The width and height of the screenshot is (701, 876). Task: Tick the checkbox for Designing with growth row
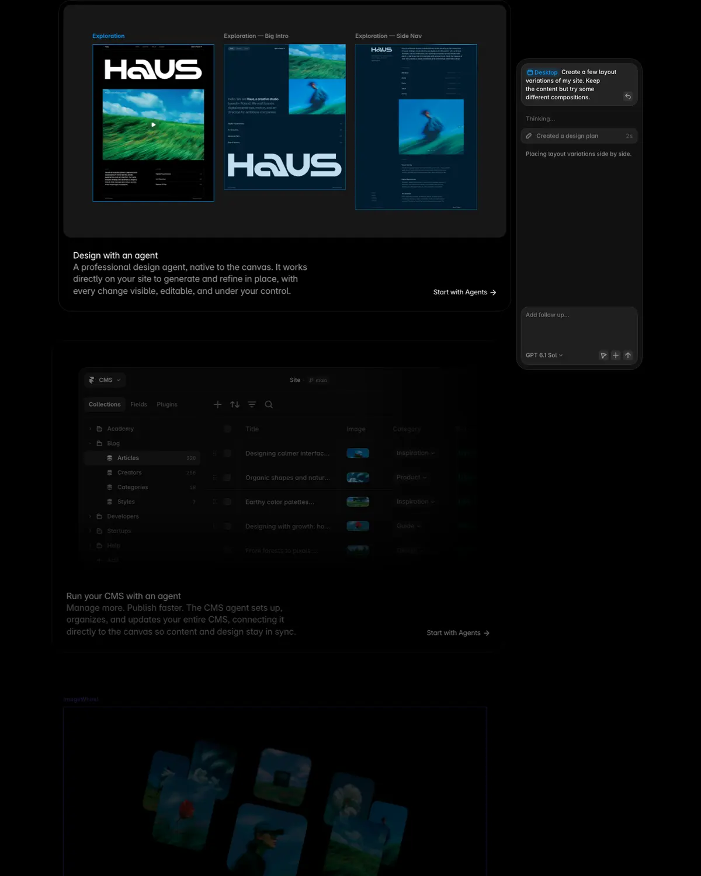228,526
